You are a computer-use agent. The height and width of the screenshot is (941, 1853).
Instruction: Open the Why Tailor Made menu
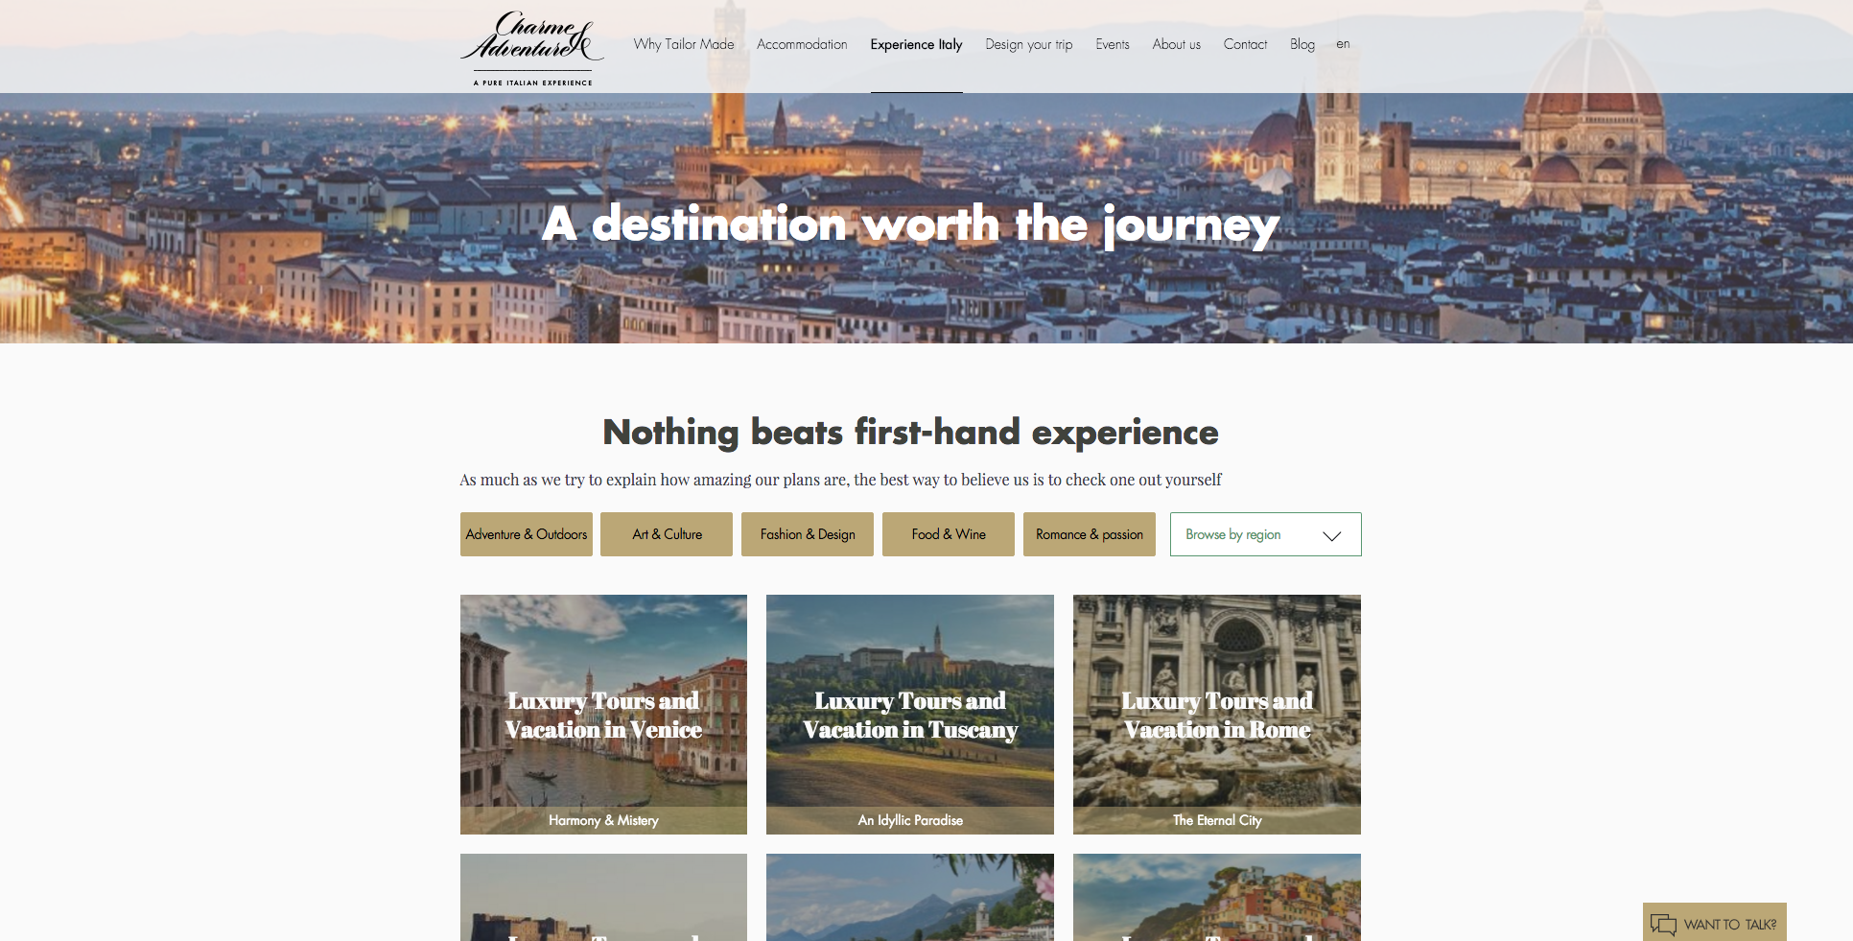[x=684, y=44]
